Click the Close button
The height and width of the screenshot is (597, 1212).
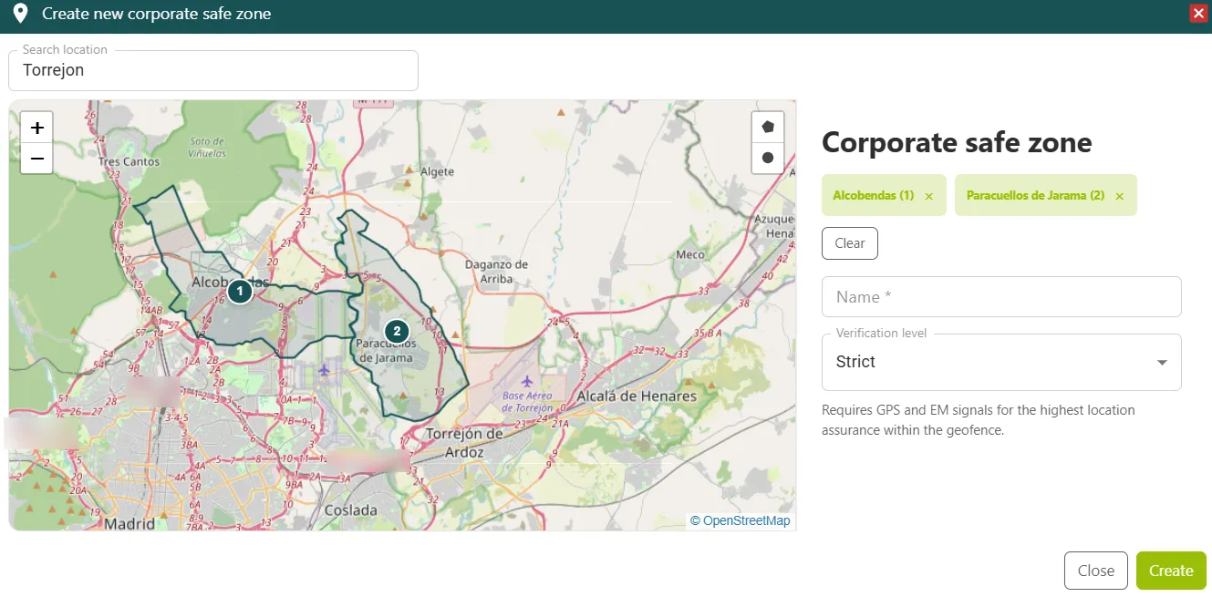pos(1096,571)
